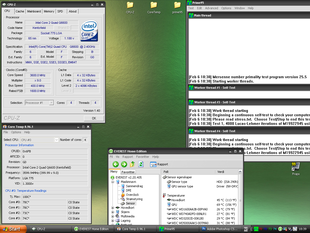Click the Intel Core 2 Quad logo

tap(89, 31)
